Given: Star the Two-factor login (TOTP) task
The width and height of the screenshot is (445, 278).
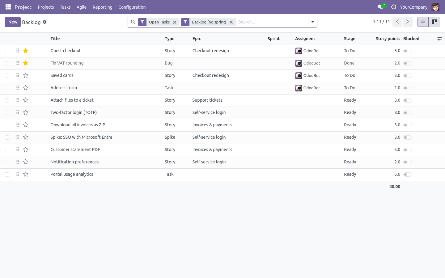Looking at the screenshot, I should click(26, 112).
